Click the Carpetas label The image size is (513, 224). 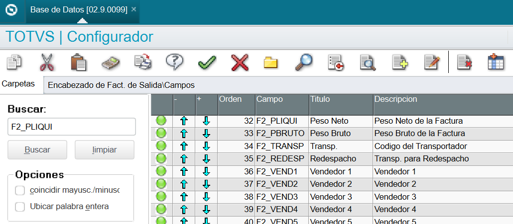click(18, 83)
